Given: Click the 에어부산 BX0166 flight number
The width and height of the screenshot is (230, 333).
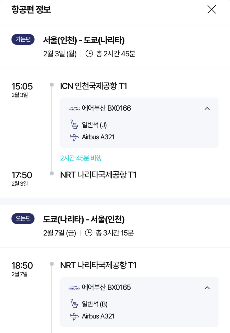Looking at the screenshot, I should click(x=106, y=108).
